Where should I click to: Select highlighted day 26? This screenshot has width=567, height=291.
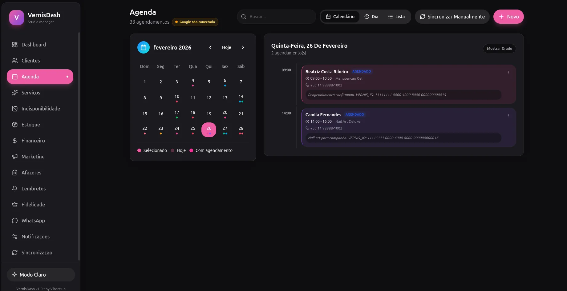(209, 130)
